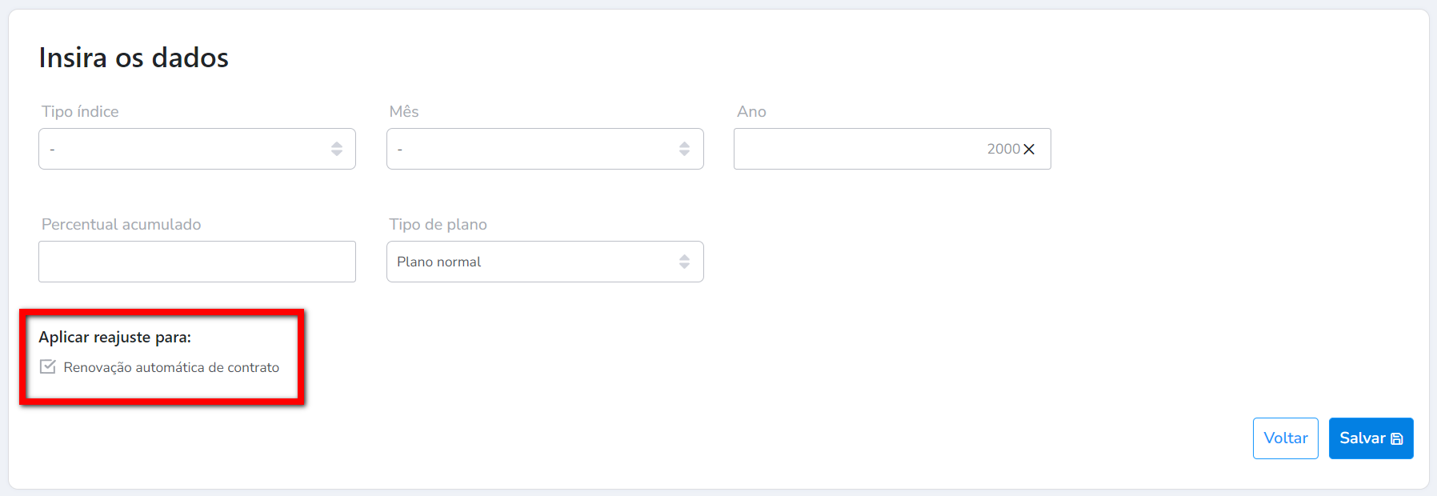Screen dimensions: 1437x496
Task: Click the 'Insira os dados' heading
Action: click(x=134, y=58)
